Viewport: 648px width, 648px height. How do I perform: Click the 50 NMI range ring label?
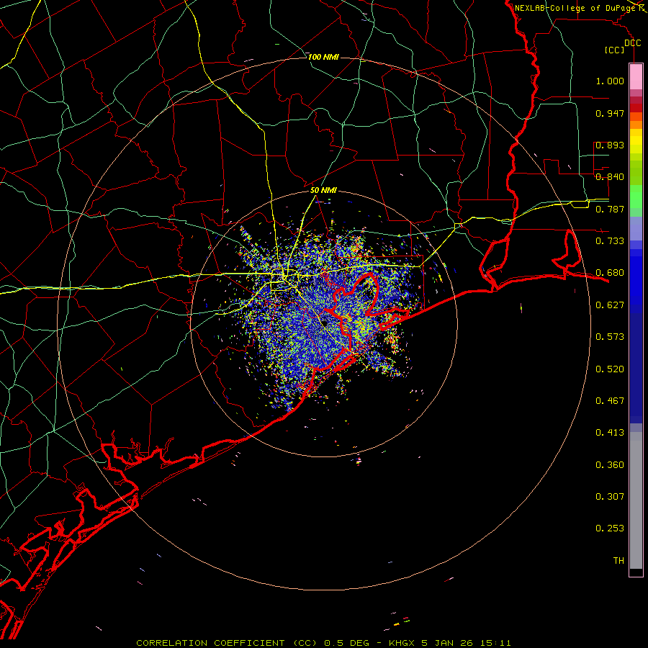pos(323,190)
